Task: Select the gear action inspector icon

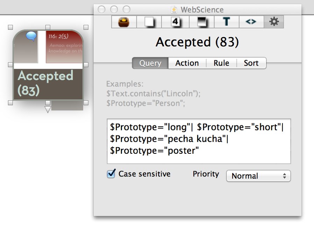Action: [274, 22]
